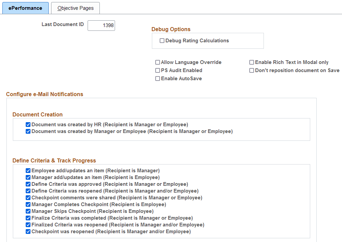
Task: Disable Finalize Criteria was completed notification
Action: point(28,218)
